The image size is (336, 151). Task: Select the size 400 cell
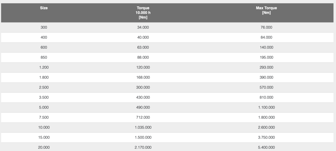coord(44,37)
